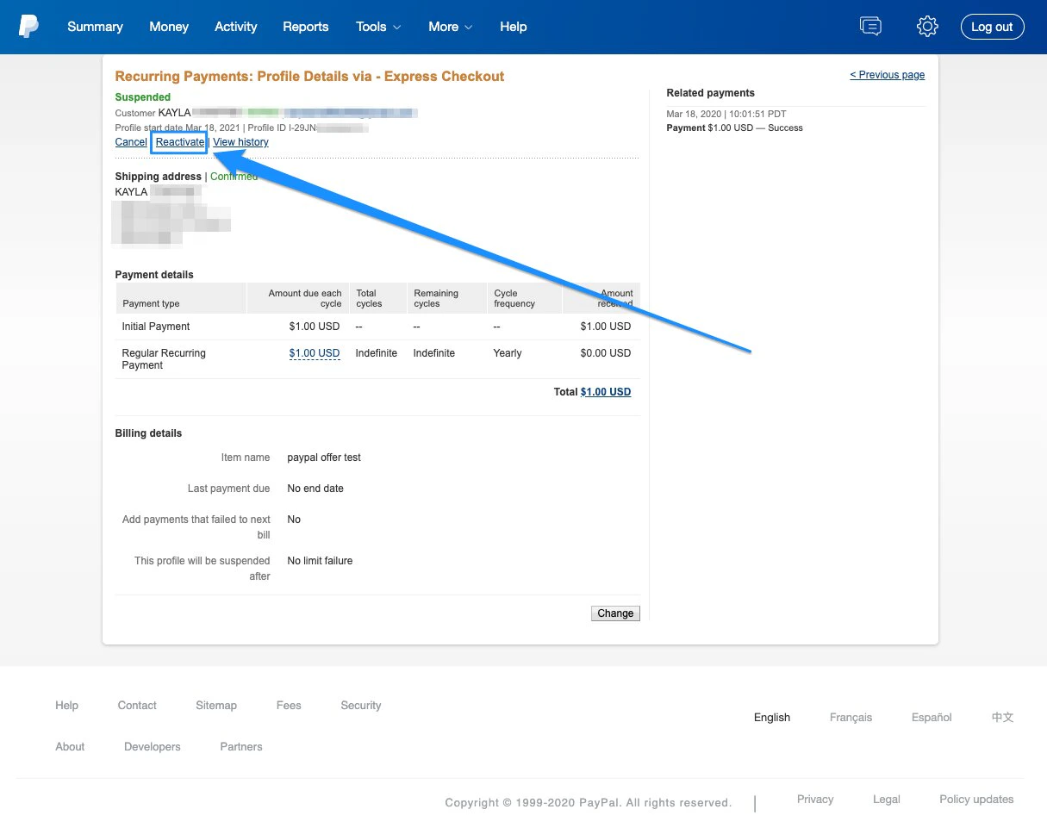Open the Reports section

(x=306, y=27)
